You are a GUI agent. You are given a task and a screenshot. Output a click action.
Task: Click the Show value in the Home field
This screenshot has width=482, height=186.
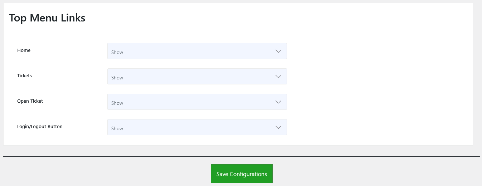pos(117,52)
